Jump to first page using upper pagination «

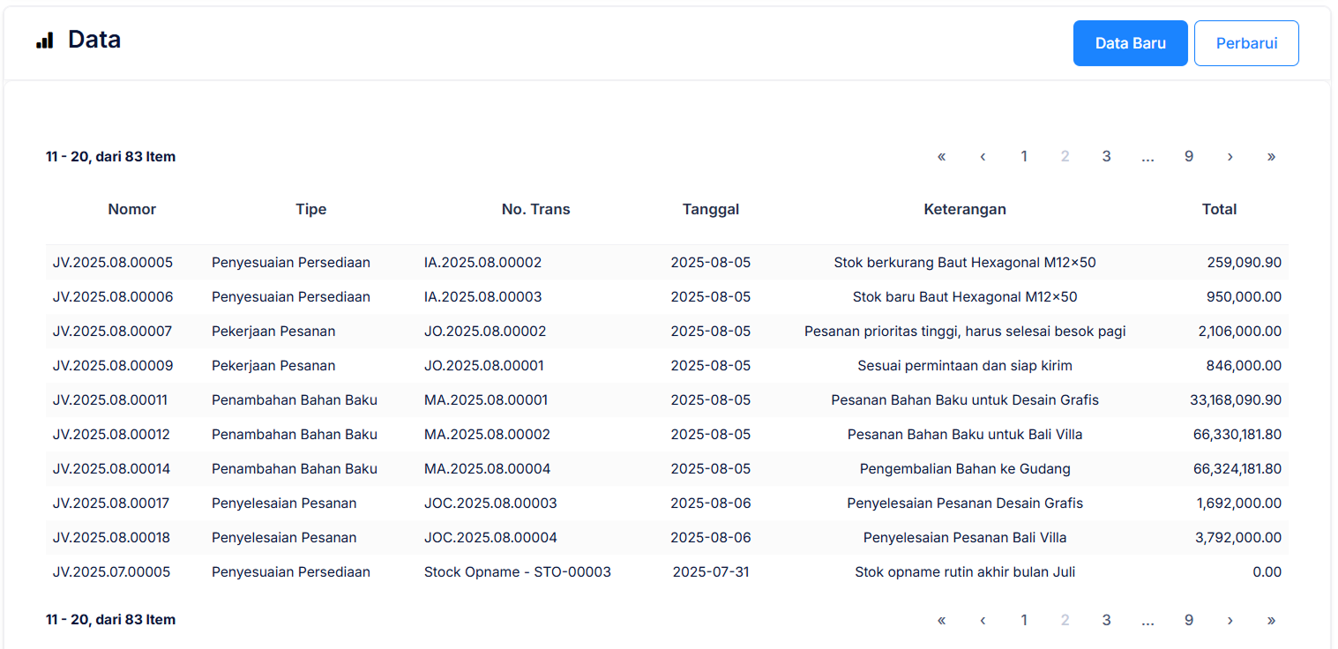(941, 157)
